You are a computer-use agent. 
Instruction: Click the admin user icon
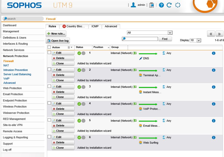133,5
